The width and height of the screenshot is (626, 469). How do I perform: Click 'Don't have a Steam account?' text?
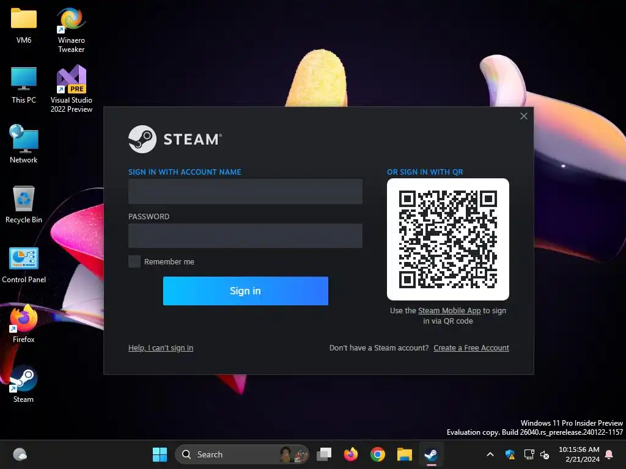379,347
